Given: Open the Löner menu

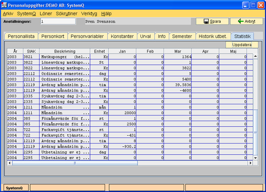Looking at the screenshot, I should 46,14.
